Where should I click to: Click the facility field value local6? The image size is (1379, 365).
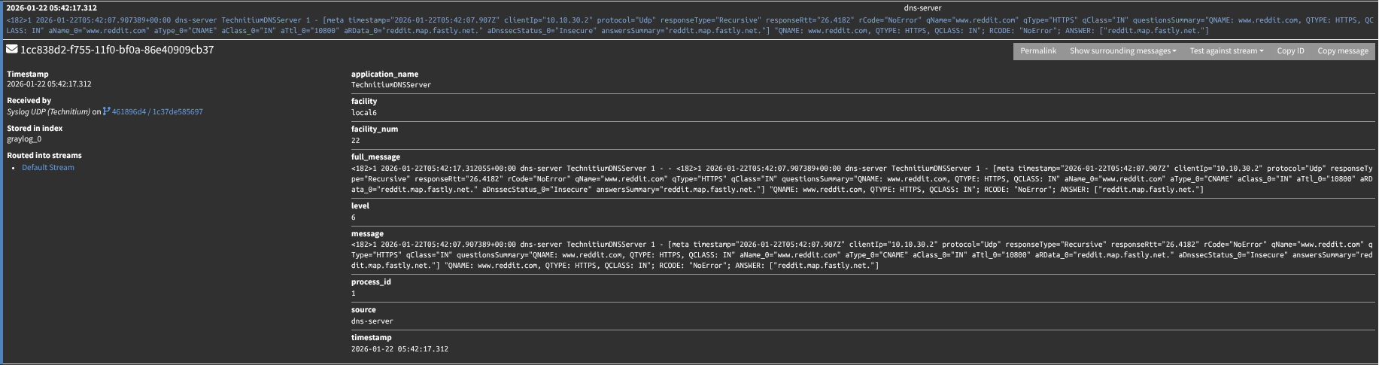pos(364,113)
